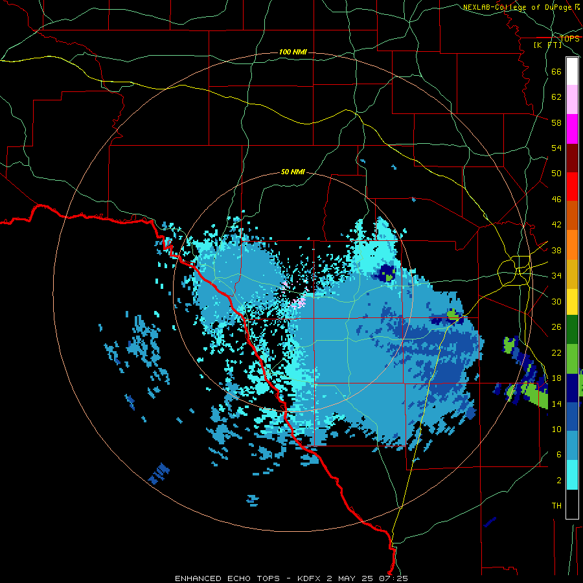This screenshot has height=583, width=583.
Task: Click the bright red legend swatch
Action: [x=572, y=187]
